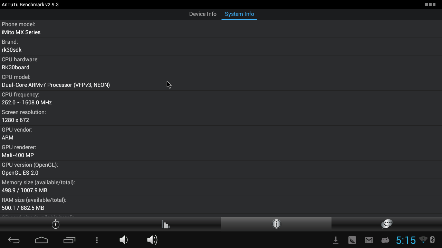Tap the Android back arrow
This screenshot has height=248, width=442.
pyautogui.click(x=14, y=240)
